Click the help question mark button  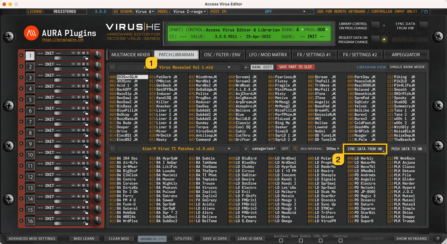click(x=437, y=239)
